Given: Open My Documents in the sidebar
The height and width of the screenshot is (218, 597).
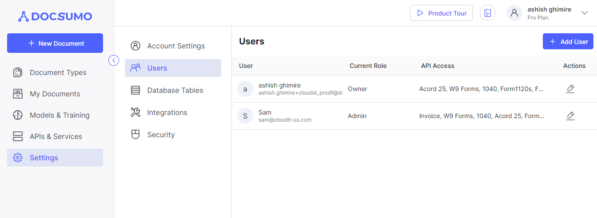Looking at the screenshot, I should pos(55,94).
